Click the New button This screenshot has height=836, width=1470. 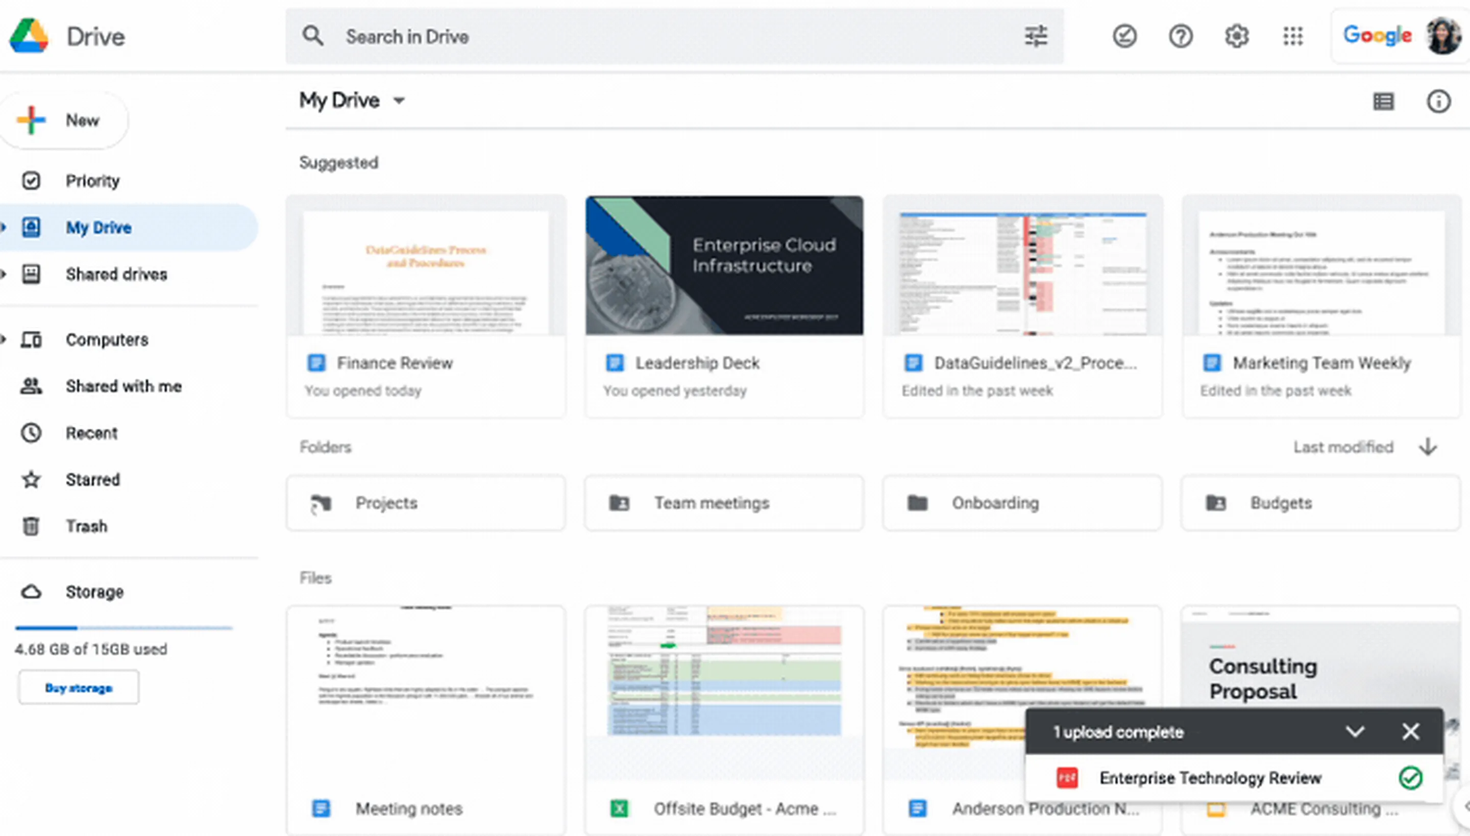click(64, 120)
